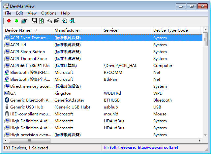The width and height of the screenshot is (211, 154).
Task: Click the horizontal scrollbar right arrow
Action: tap(199, 140)
